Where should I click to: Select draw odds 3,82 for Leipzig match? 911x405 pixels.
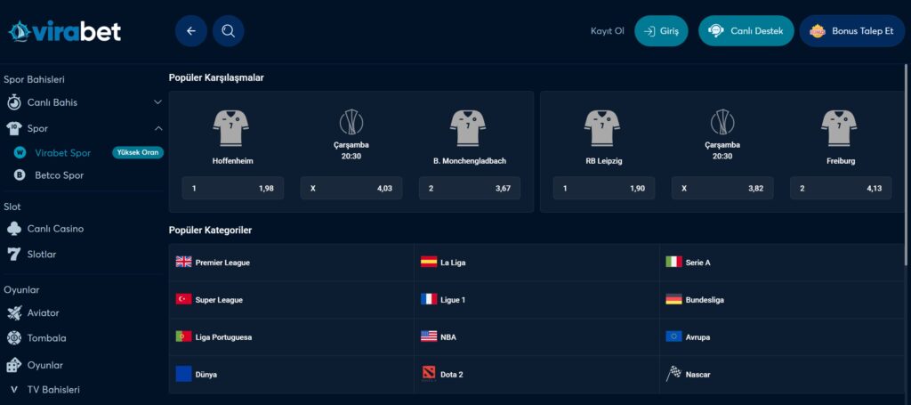[x=722, y=189]
